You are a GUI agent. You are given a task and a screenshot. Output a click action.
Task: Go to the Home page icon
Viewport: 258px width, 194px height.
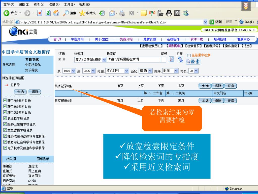pyautogui.click(x=56, y=13)
